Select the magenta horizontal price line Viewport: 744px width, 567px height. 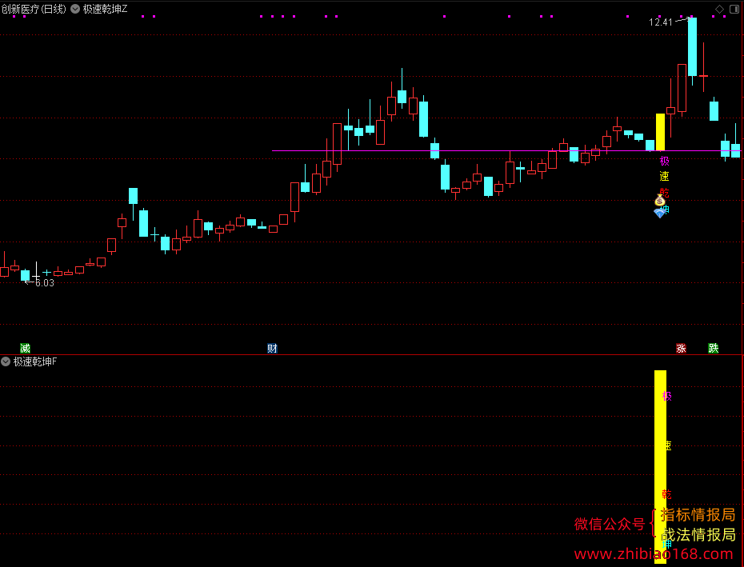[x=506, y=151]
